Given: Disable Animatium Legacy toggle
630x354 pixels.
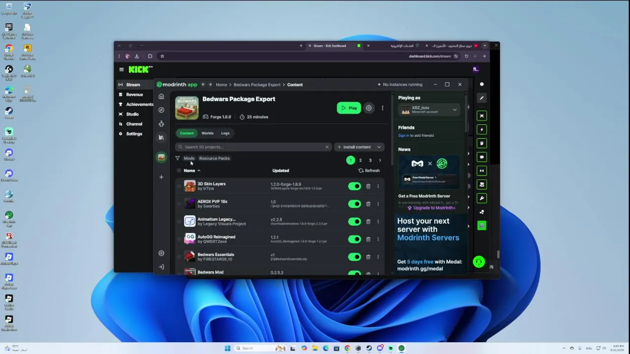Looking at the screenshot, I should click(354, 222).
